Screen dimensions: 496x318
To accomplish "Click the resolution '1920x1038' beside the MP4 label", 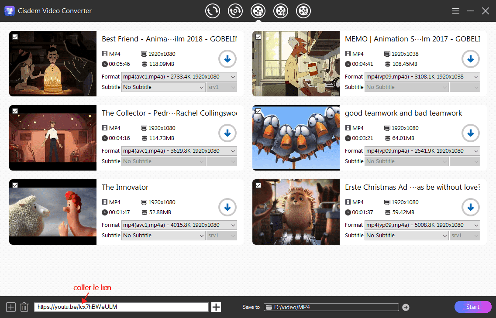I will click(x=405, y=54).
